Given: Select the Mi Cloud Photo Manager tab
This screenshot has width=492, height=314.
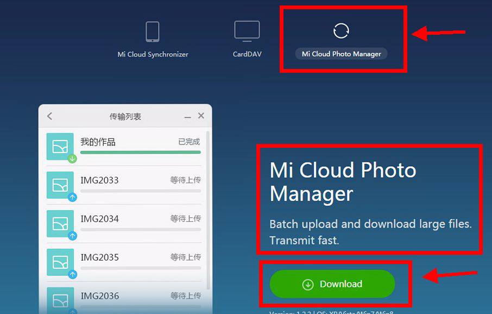Looking at the screenshot, I should (x=342, y=54).
